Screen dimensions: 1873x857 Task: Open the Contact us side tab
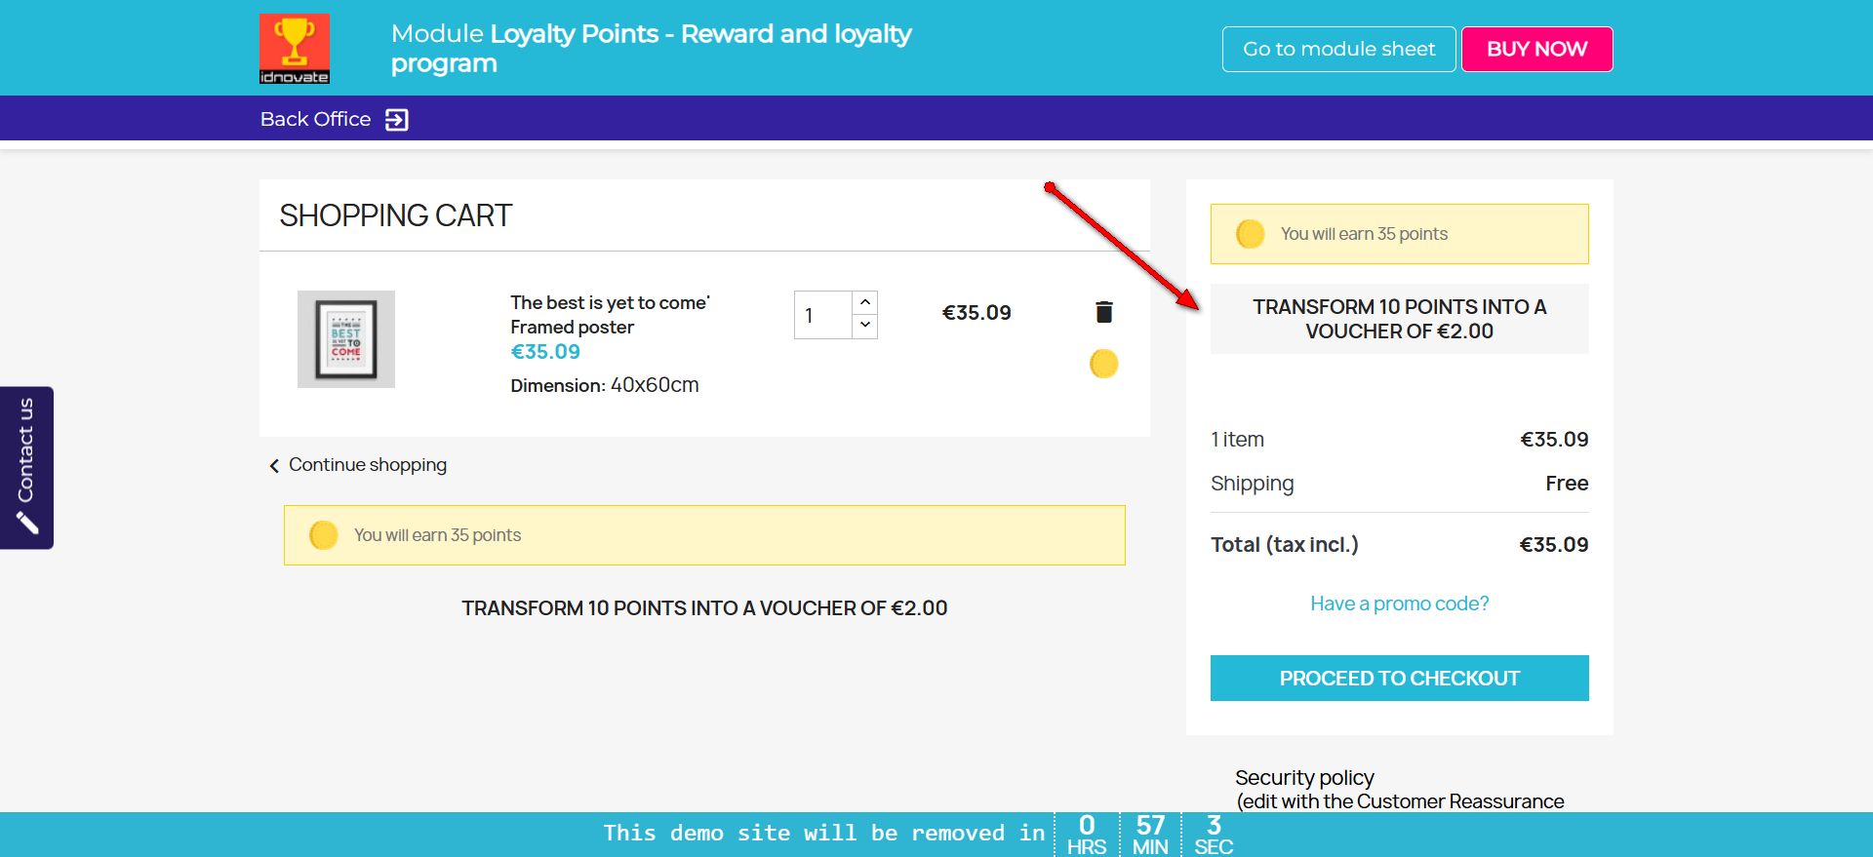pyautogui.click(x=26, y=450)
